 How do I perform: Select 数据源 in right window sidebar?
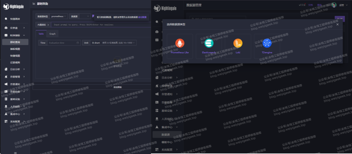(x=167, y=134)
